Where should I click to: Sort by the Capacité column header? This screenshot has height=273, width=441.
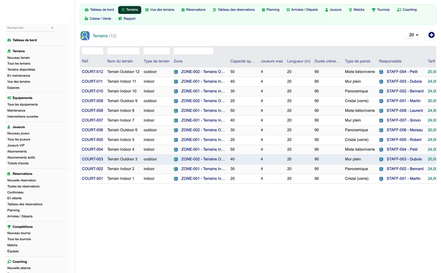243,61
